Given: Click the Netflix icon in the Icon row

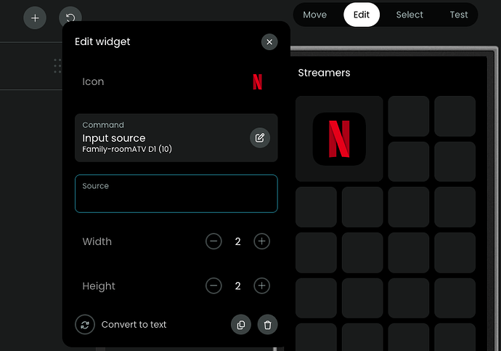Looking at the screenshot, I should (x=257, y=82).
